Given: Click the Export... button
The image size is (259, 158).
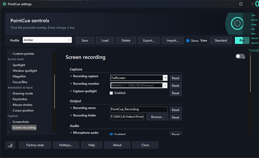Looking at the screenshot, I should pyautogui.click(x=149, y=41).
